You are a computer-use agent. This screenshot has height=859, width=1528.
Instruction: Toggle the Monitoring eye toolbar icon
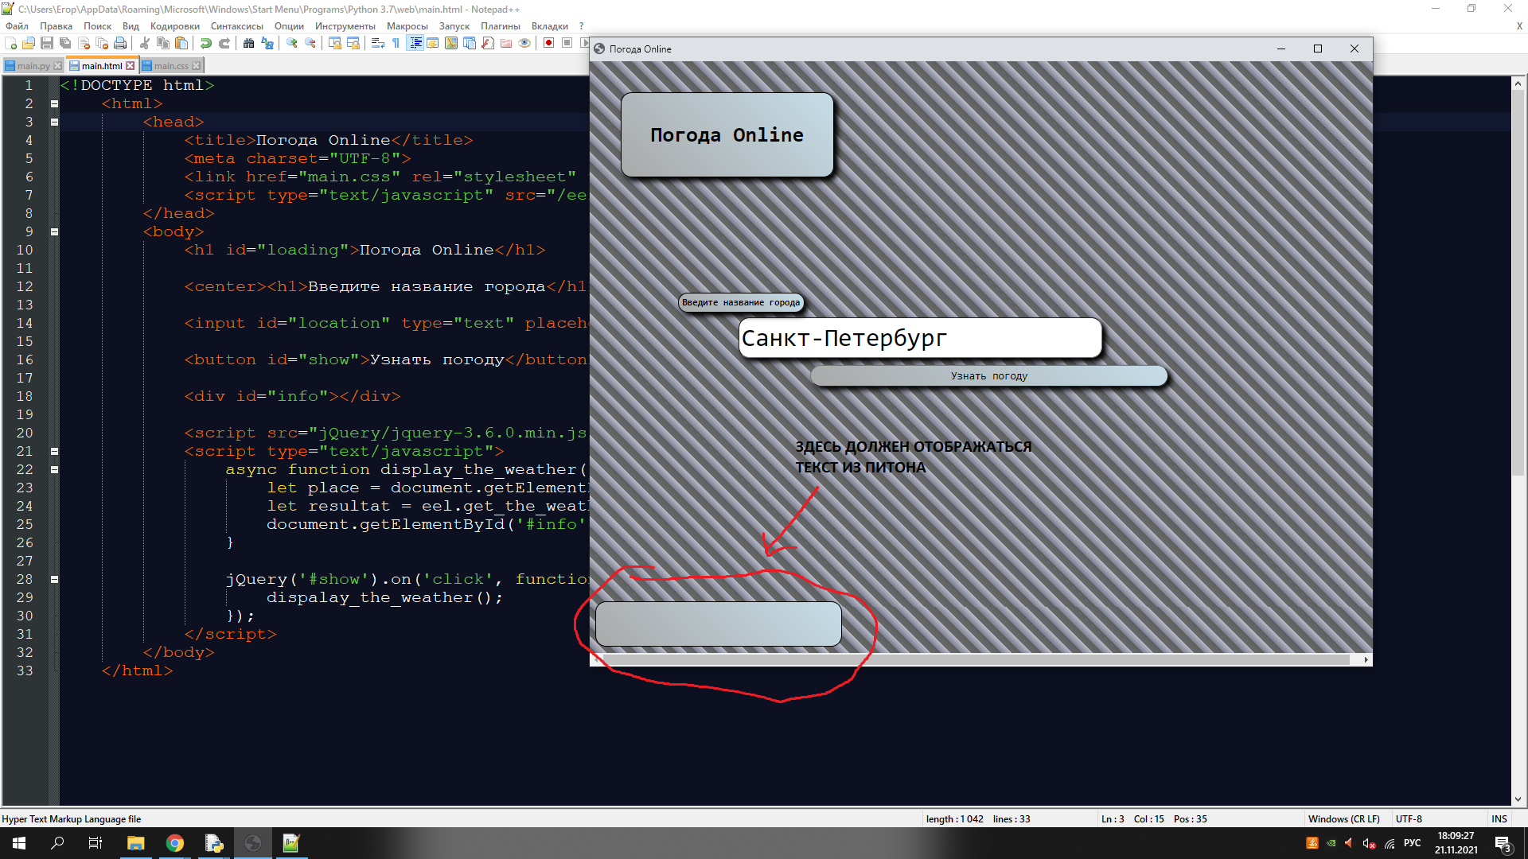[x=524, y=43]
